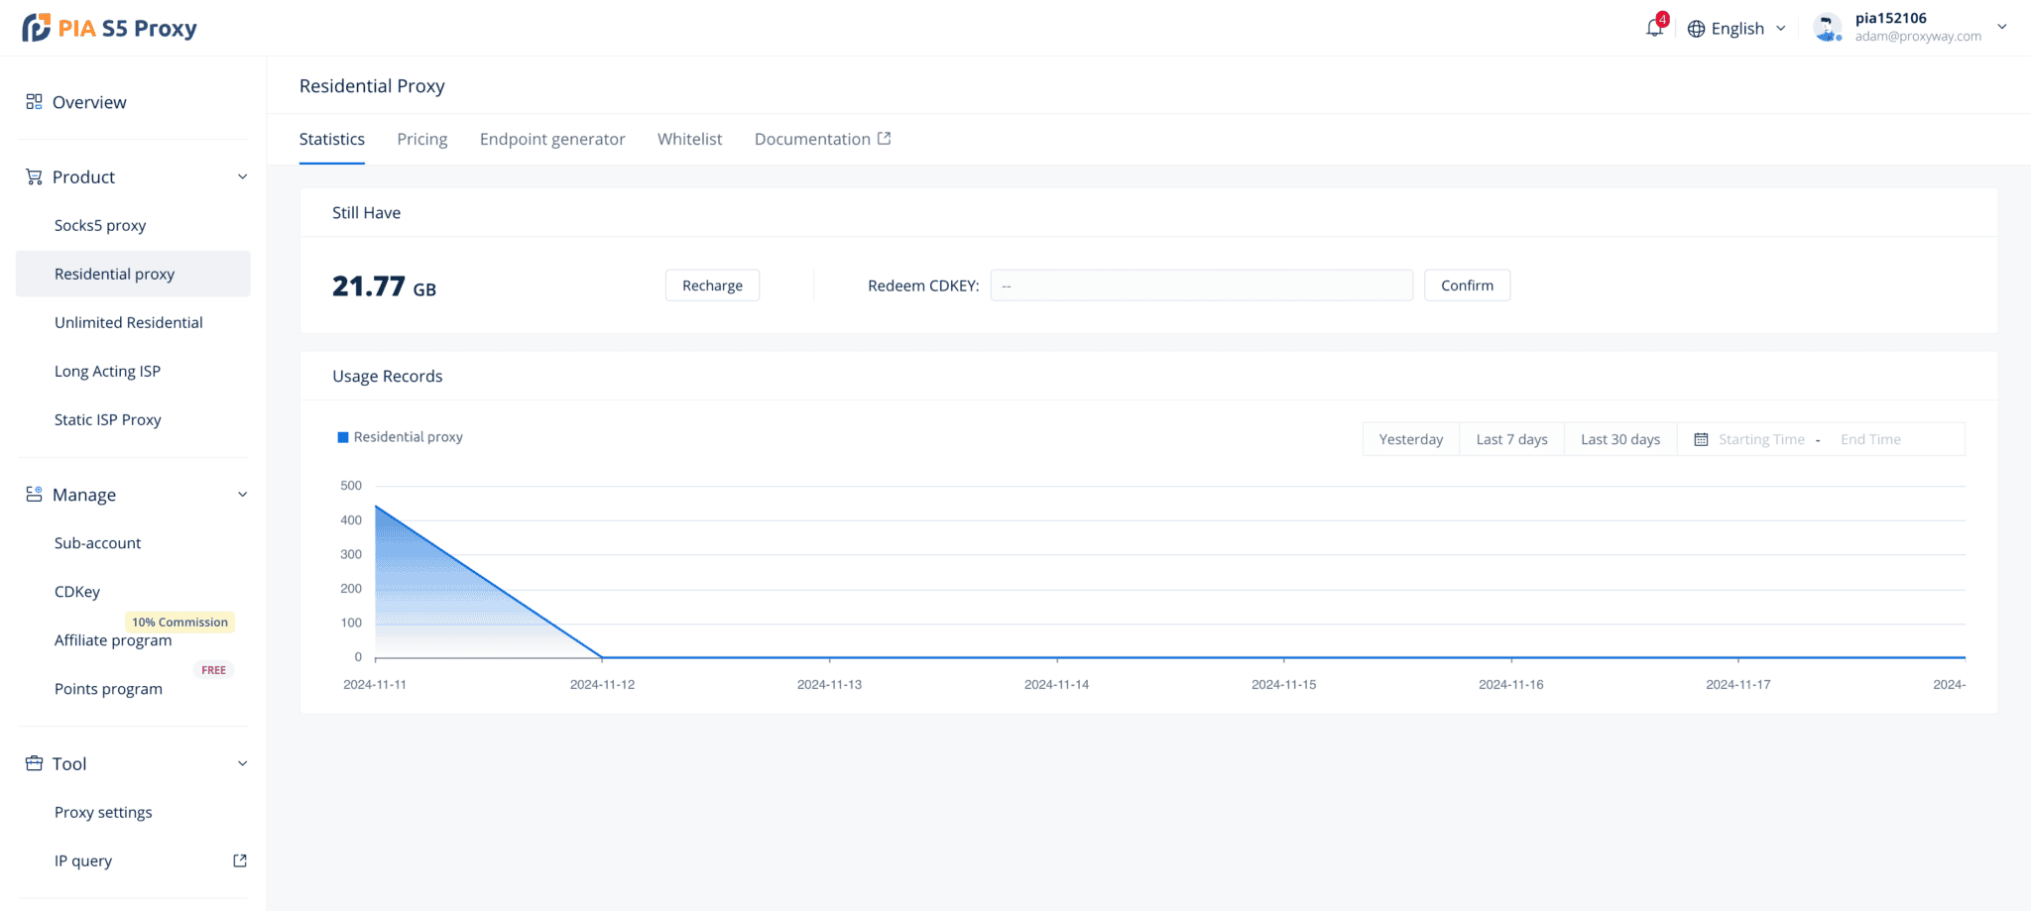The height and width of the screenshot is (911, 2031).
Task: Toggle the Residential proxy chart legend
Action: 400,436
